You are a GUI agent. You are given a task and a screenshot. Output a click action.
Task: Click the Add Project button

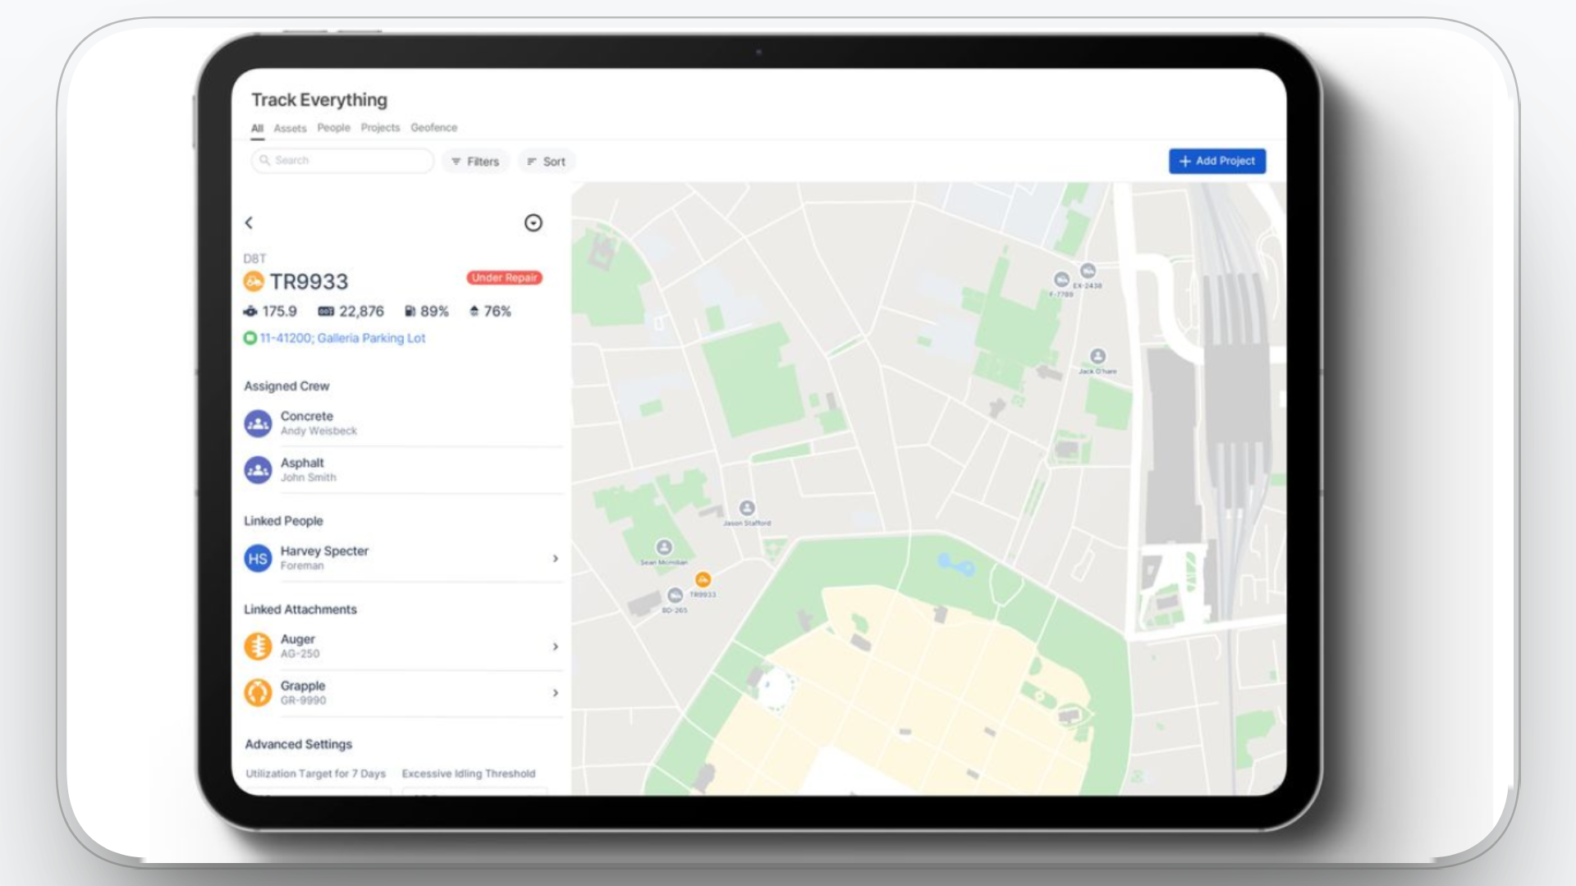[1216, 161]
